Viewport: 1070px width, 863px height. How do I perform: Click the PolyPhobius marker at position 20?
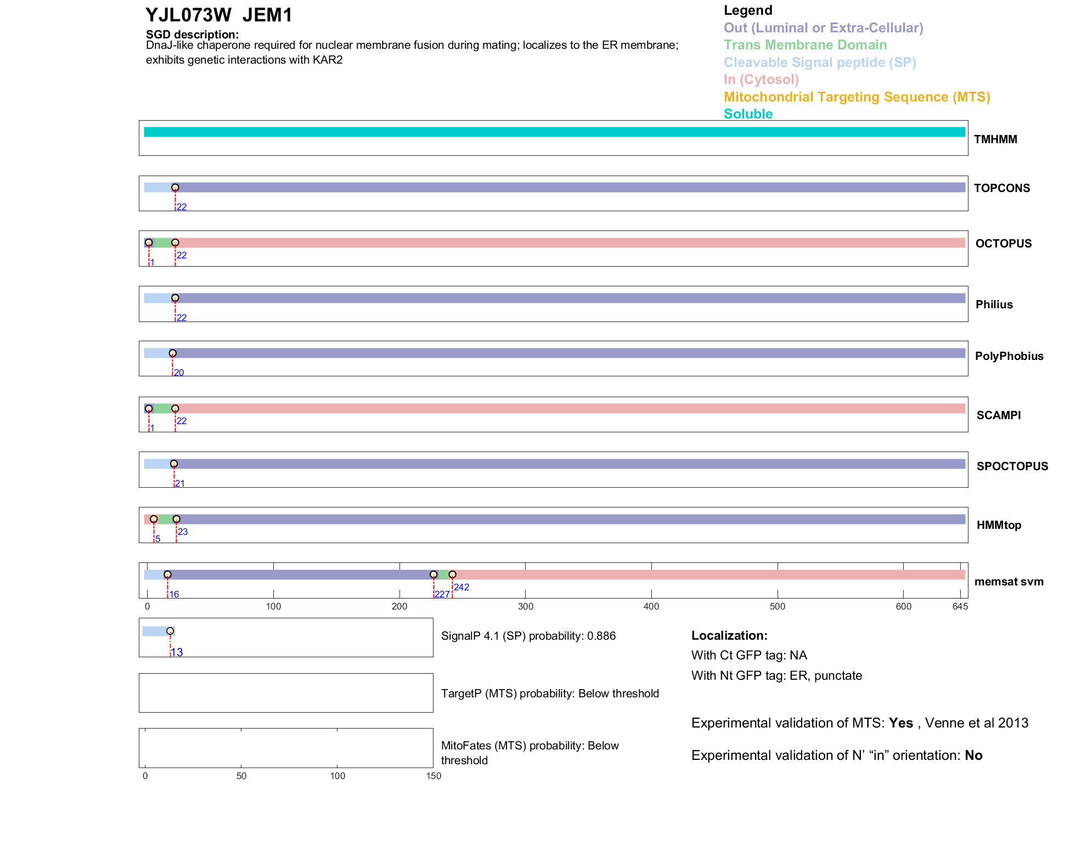pyautogui.click(x=172, y=353)
